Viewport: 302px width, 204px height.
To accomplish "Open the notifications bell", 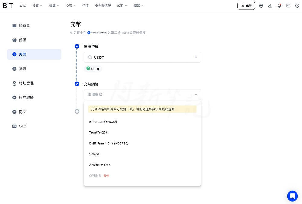I will point(279,5).
